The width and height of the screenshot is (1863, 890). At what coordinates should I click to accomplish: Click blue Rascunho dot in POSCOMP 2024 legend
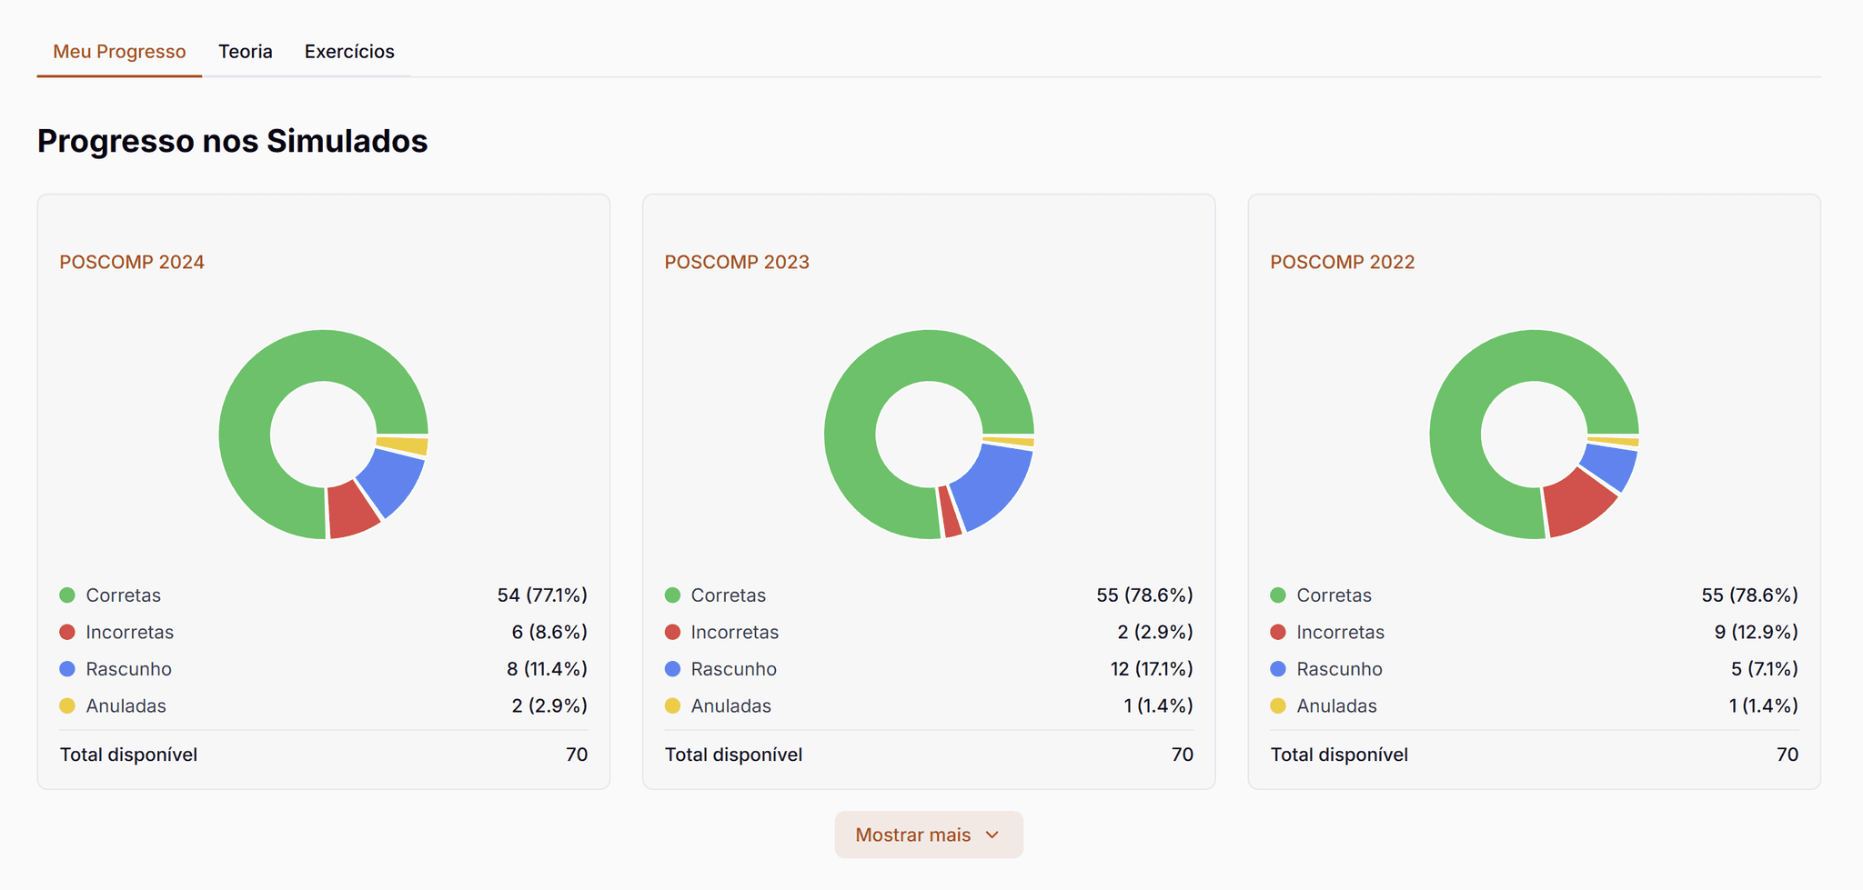(x=67, y=669)
